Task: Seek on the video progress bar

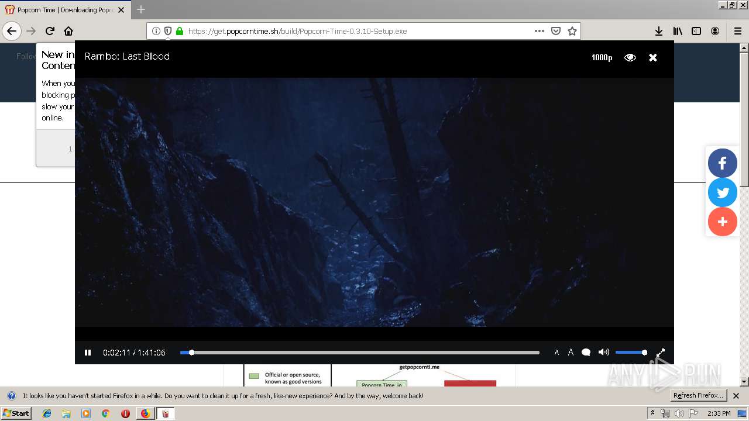Action: coord(359,353)
